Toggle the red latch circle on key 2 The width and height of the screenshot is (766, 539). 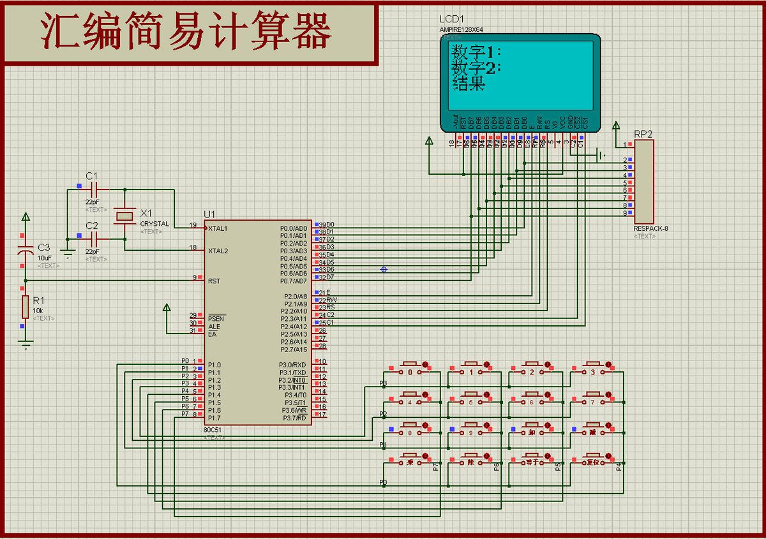coord(548,364)
